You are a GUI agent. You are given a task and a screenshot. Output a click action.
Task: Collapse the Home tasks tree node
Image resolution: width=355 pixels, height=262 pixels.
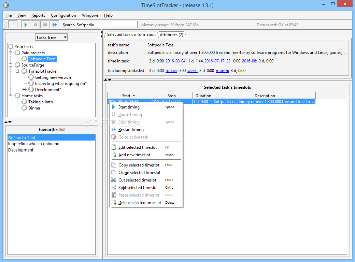click(11, 96)
